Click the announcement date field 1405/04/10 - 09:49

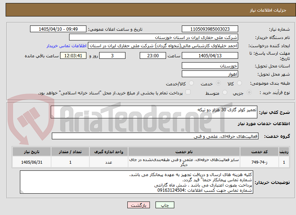coord(58,29)
